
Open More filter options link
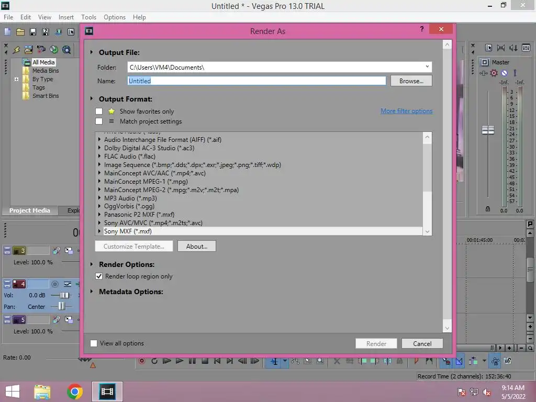pyautogui.click(x=406, y=111)
